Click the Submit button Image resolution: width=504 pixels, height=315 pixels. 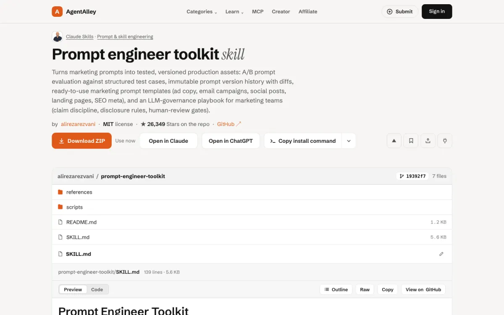click(x=400, y=12)
